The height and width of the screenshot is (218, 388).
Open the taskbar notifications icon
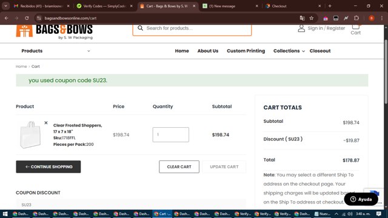(378, 214)
